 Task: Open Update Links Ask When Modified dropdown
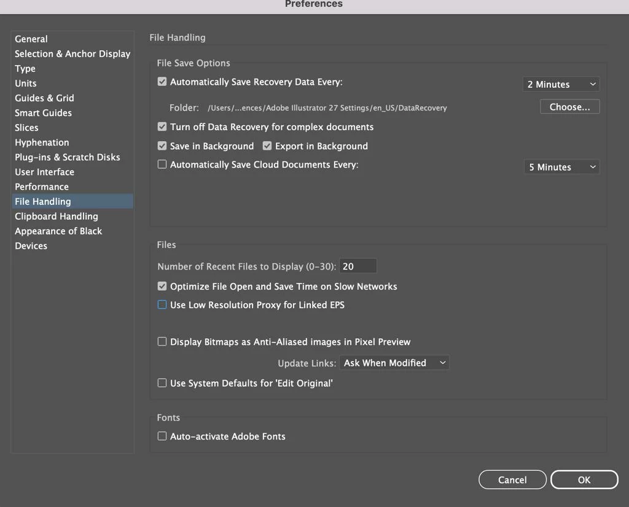click(x=394, y=363)
